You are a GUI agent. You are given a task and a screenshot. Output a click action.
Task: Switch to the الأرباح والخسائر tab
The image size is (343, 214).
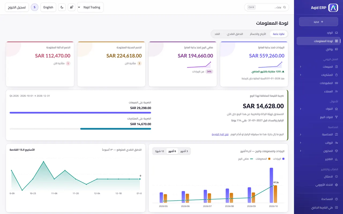[x=258, y=34]
